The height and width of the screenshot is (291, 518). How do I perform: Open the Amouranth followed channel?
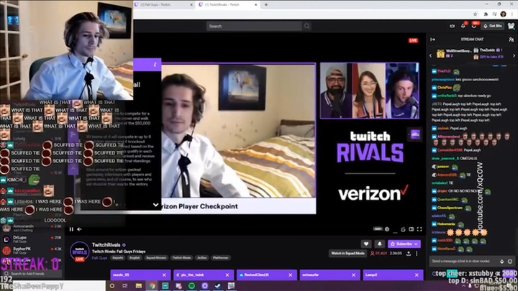32,228
